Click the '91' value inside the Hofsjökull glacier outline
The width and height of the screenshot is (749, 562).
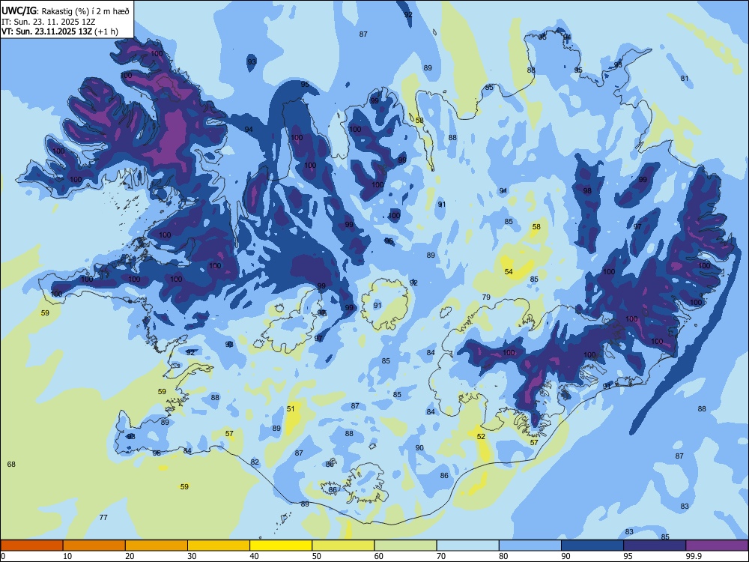coord(377,305)
